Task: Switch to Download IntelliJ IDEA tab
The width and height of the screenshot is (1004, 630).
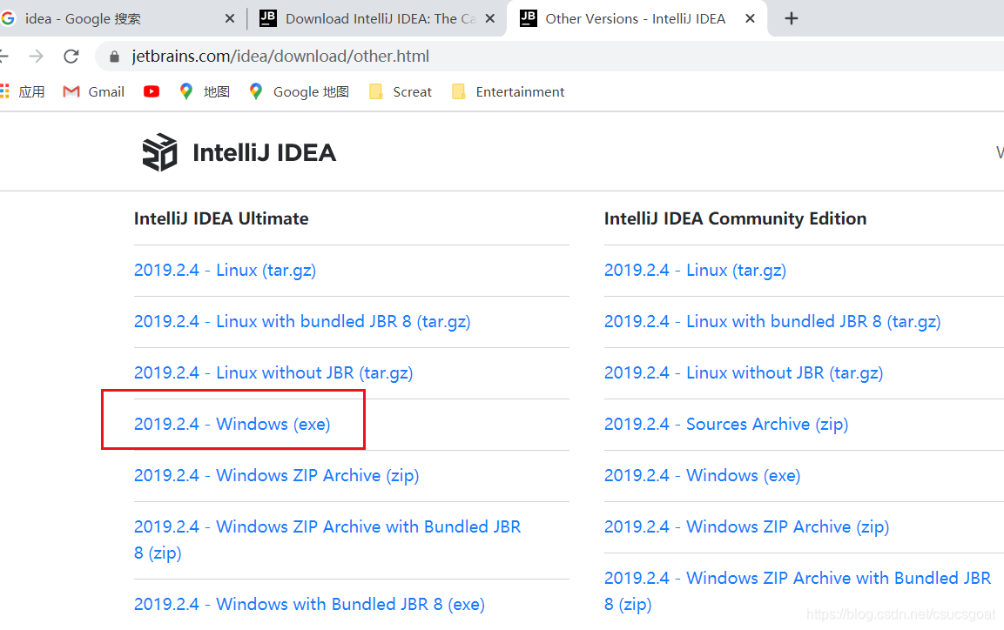Action: pos(378,18)
